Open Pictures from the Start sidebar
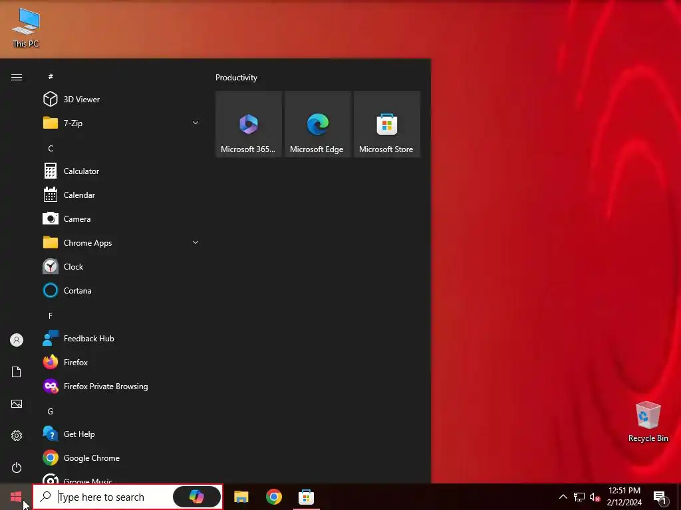The height and width of the screenshot is (510, 681). tap(17, 404)
